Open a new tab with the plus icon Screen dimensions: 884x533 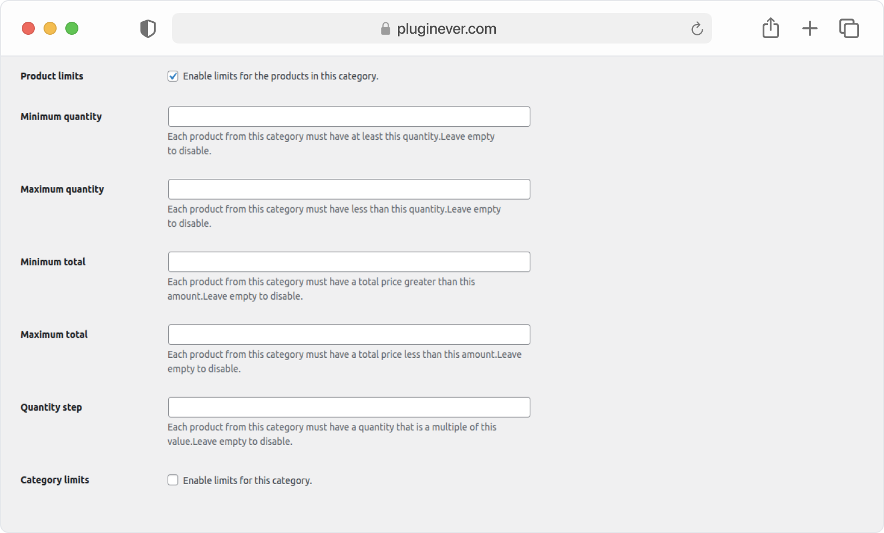click(809, 28)
